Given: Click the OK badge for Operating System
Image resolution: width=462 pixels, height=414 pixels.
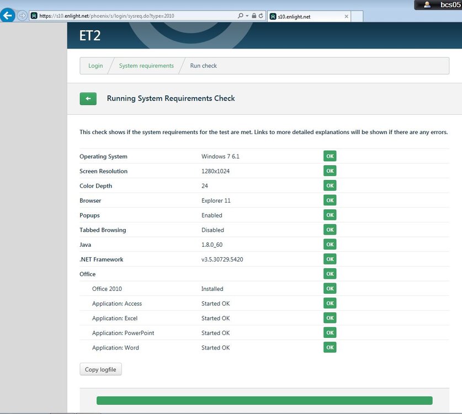Looking at the screenshot, I should pos(330,156).
